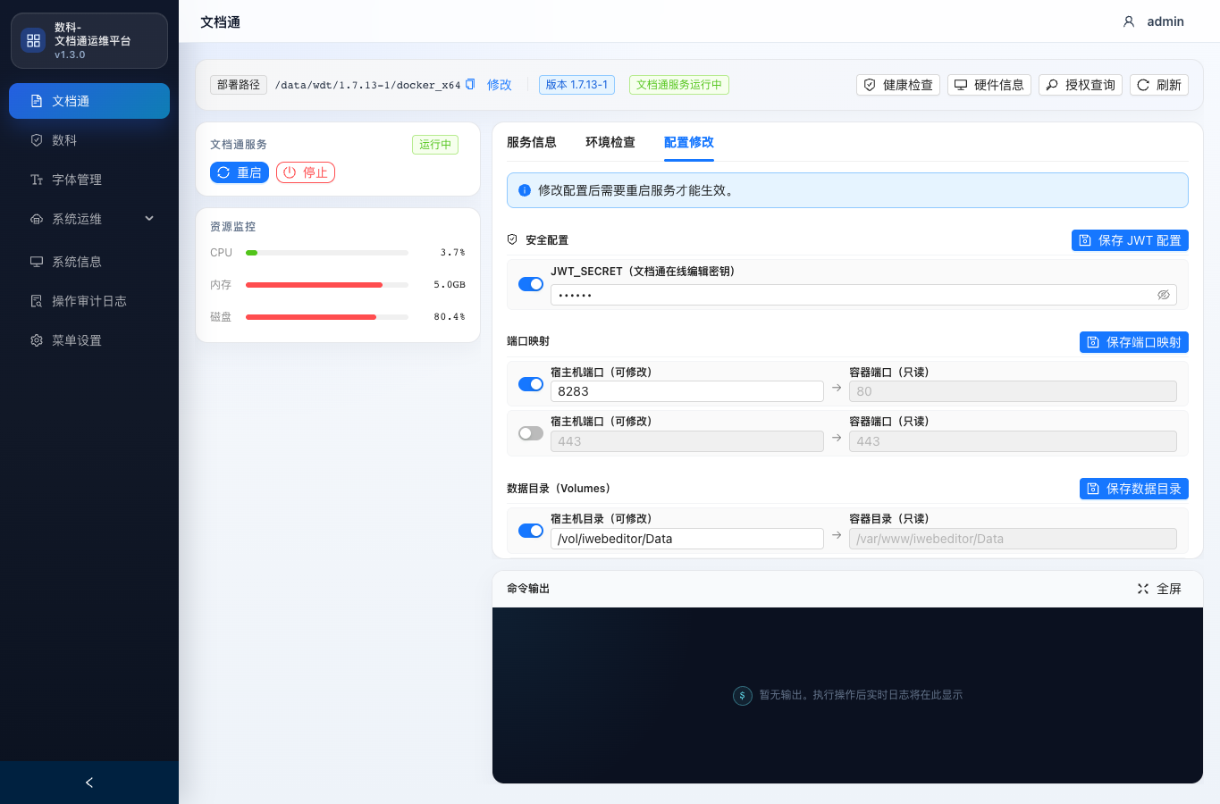1220x804 pixels.
Task: Click 保存端口映射 button
Action: (1134, 342)
